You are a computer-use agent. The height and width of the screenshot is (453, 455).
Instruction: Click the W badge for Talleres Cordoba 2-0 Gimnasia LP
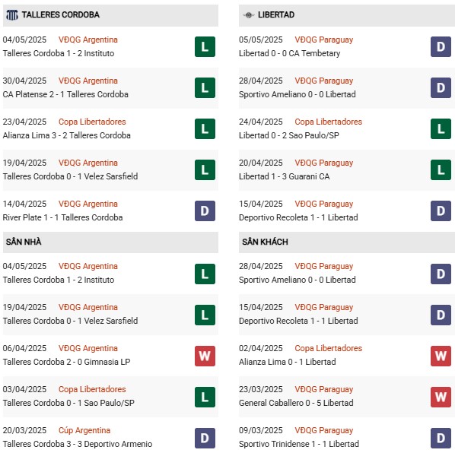click(x=205, y=356)
